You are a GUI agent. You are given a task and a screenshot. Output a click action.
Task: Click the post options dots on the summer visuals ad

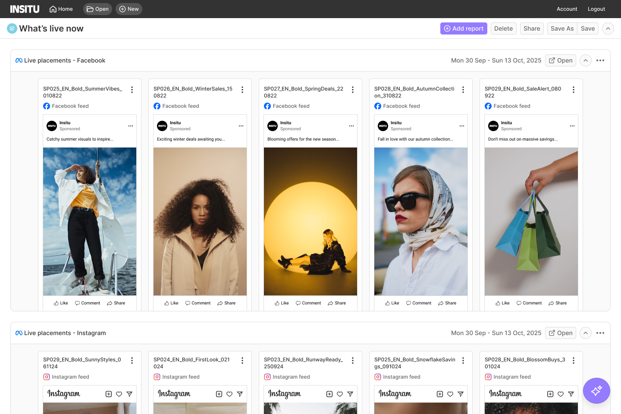pos(131,126)
